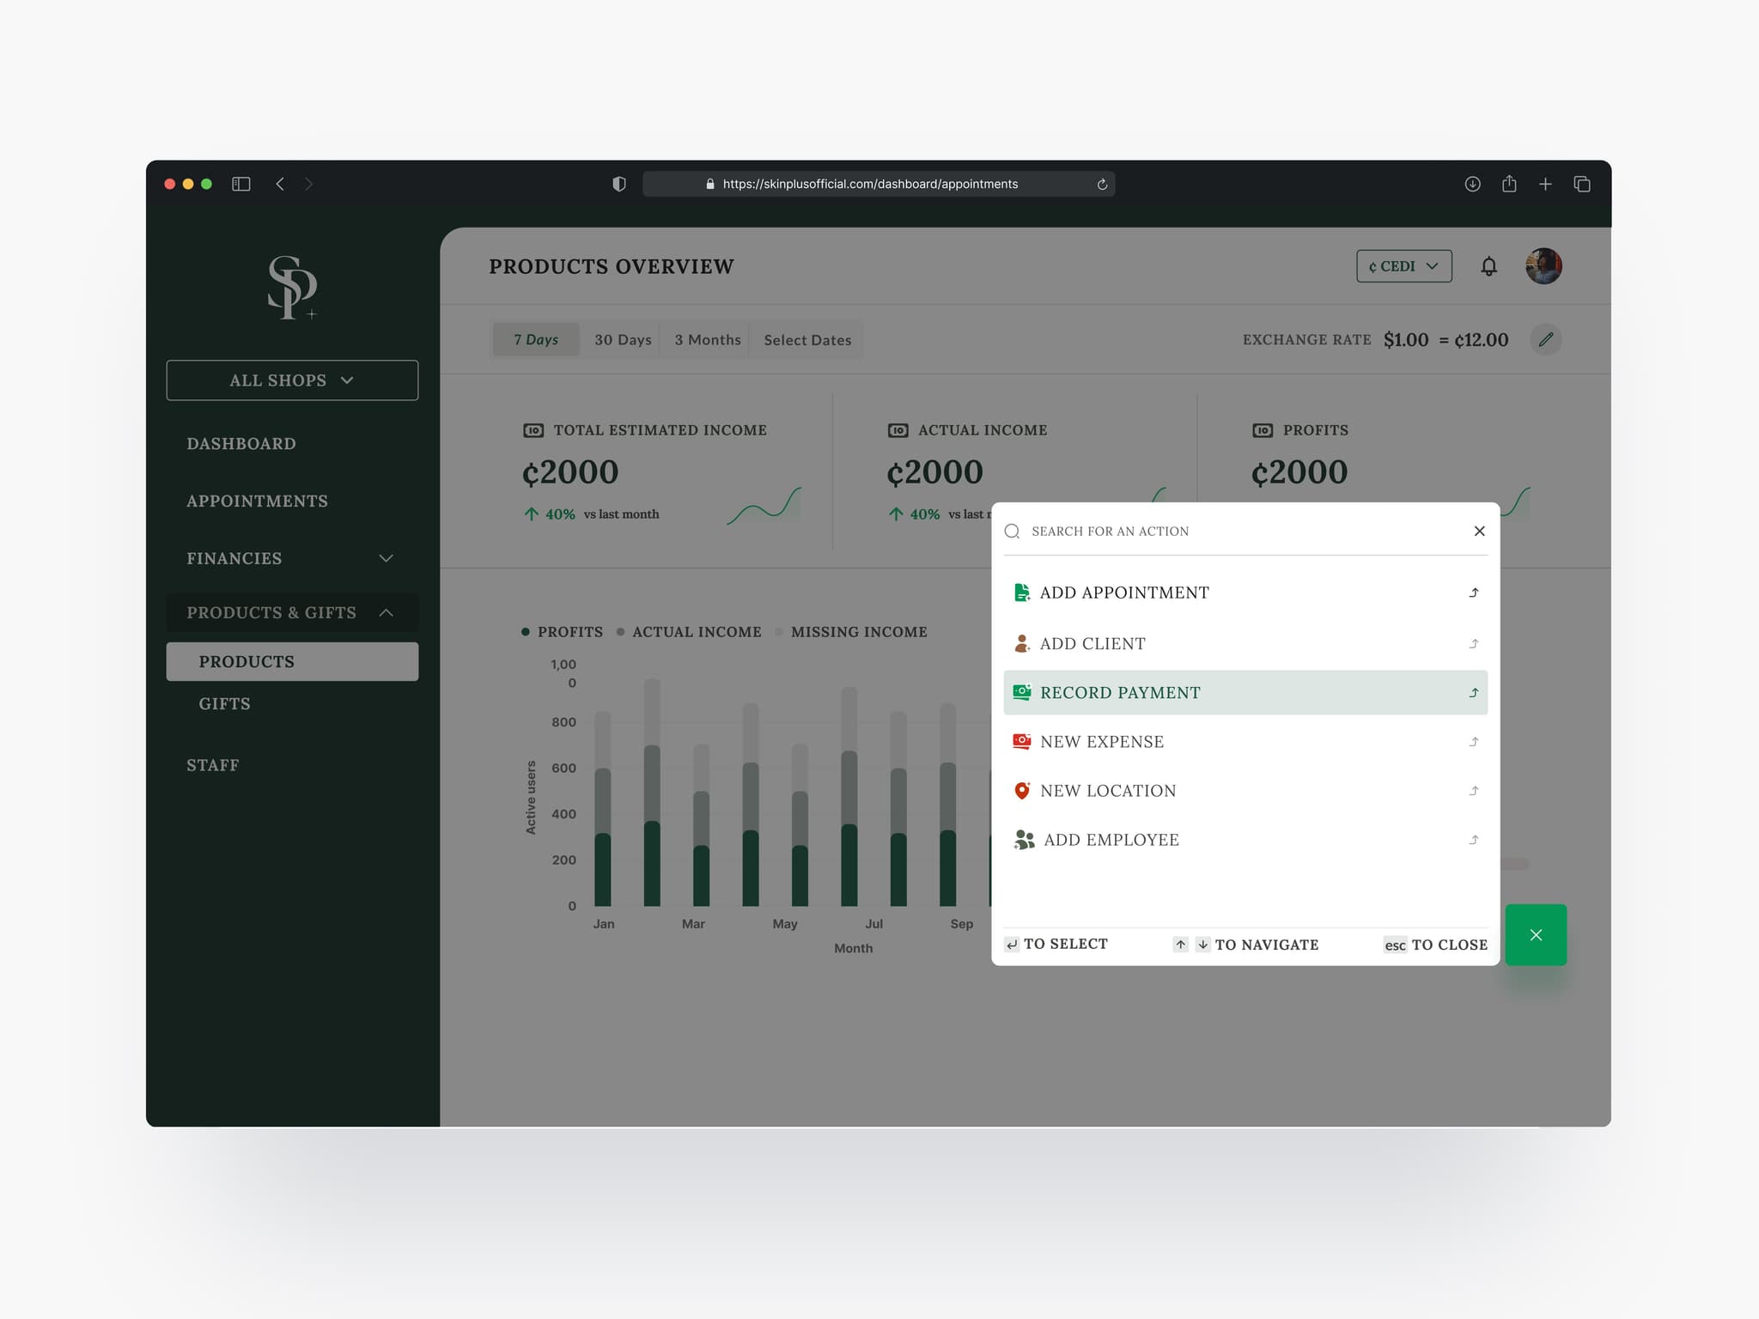Open the user profile avatar
Viewport: 1759px width, 1319px height.
[1543, 266]
